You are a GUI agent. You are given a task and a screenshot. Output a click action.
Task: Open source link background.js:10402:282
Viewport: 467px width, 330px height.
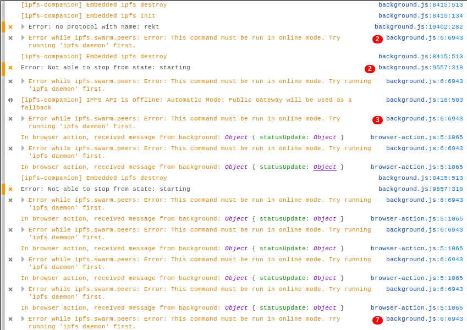point(419,27)
